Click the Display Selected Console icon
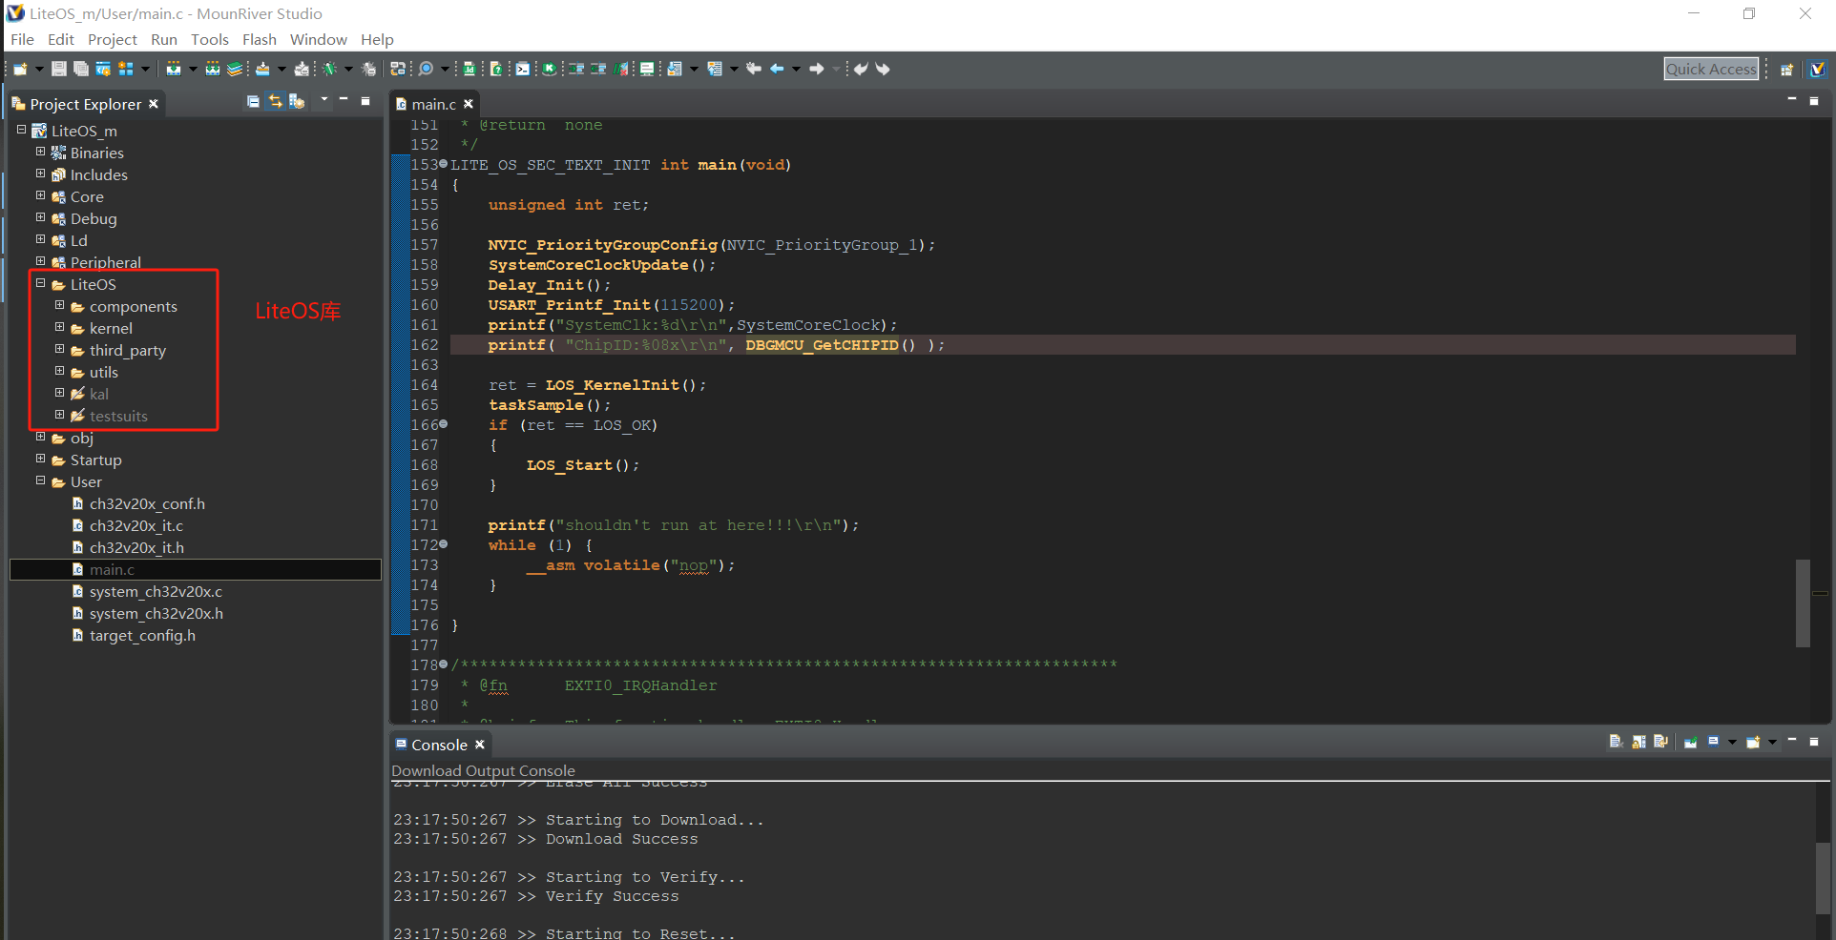This screenshot has width=1836, height=940. point(1714,742)
